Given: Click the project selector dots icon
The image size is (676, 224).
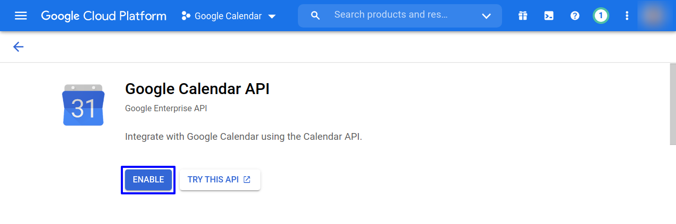Looking at the screenshot, I should click(185, 16).
